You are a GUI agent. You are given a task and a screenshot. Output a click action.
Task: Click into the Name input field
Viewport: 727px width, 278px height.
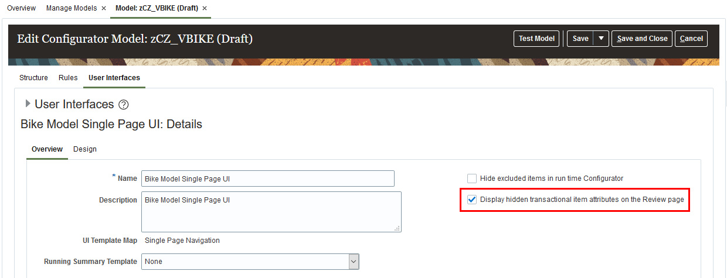(267, 179)
